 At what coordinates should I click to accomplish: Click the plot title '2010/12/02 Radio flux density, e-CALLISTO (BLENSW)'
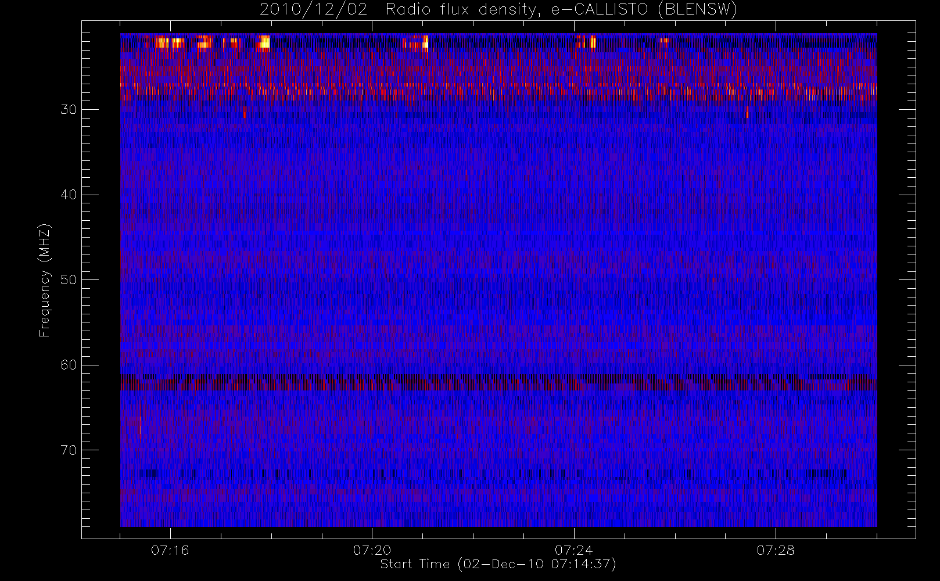(498, 10)
